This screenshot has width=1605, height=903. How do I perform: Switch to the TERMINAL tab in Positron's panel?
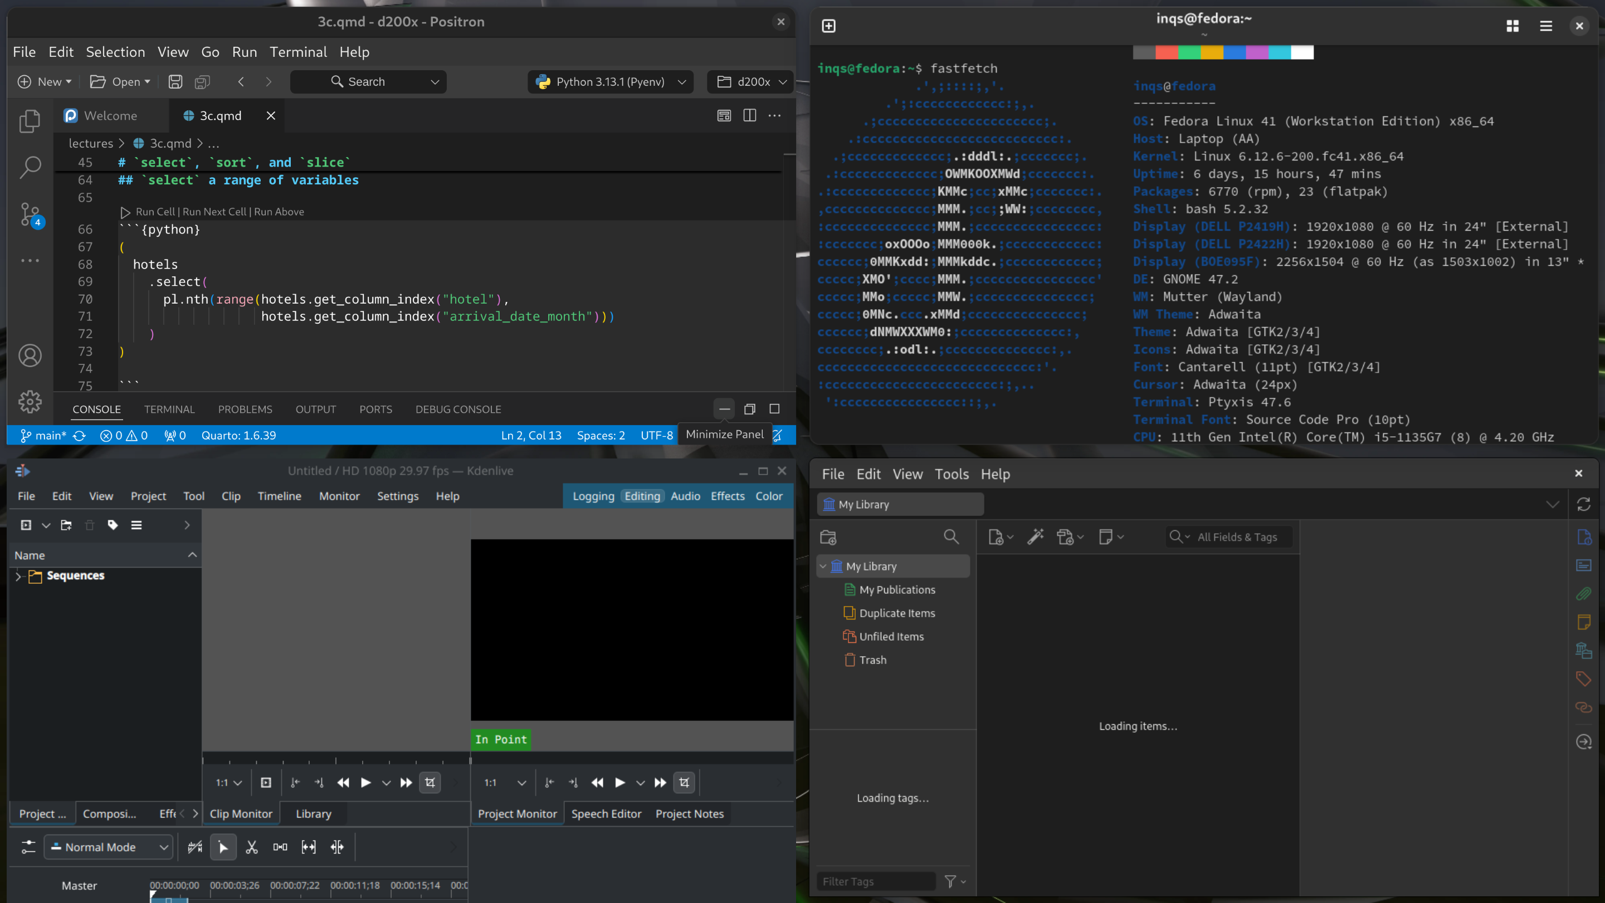tap(169, 409)
